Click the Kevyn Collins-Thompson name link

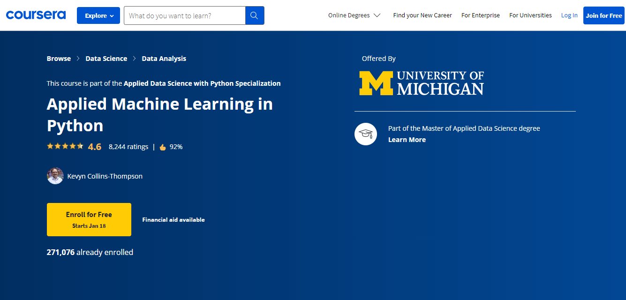click(x=105, y=176)
